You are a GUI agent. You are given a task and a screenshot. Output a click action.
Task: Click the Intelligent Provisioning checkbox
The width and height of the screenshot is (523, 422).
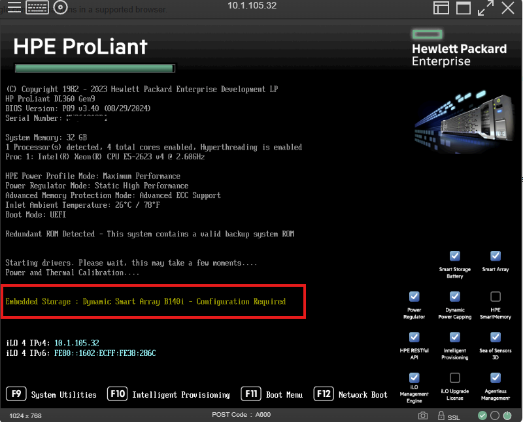pos(455,337)
